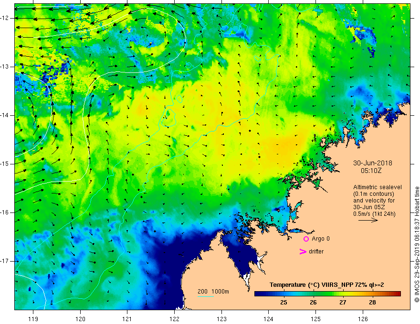The height and width of the screenshot is (324, 420).
Task: Click the 122 longitude axis label
Action: pyautogui.click(x=174, y=319)
